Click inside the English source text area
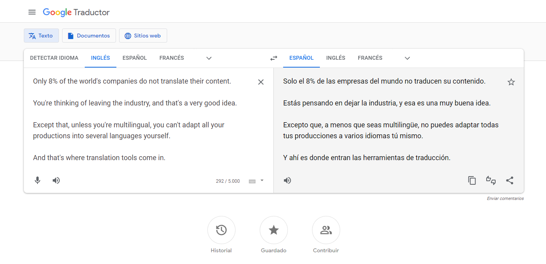Image resolution: width=546 pixels, height=264 pixels. tap(143, 120)
